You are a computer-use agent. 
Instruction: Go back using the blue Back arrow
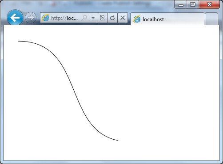15,18
